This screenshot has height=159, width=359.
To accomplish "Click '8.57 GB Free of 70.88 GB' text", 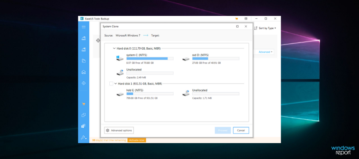I will tap(140, 63).
